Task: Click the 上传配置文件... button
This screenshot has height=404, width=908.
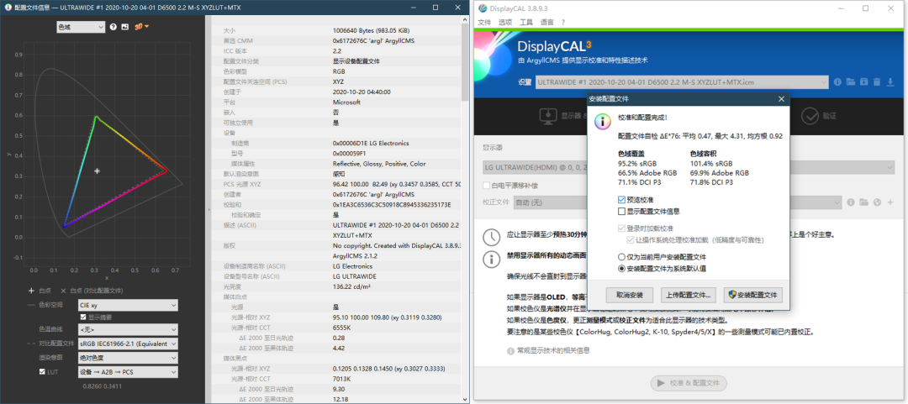Action: point(689,295)
